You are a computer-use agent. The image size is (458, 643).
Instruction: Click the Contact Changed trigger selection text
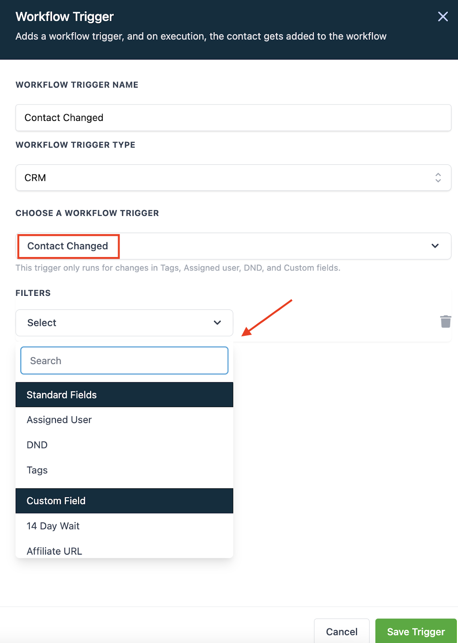click(x=68, y=246)
